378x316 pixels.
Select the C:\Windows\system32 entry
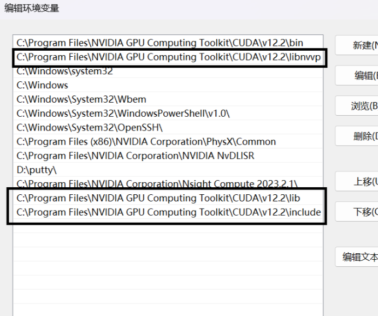(x=168, y=71)
